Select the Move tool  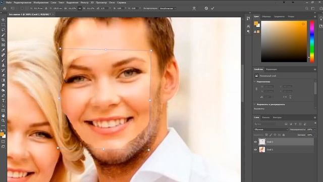(3, 20)
